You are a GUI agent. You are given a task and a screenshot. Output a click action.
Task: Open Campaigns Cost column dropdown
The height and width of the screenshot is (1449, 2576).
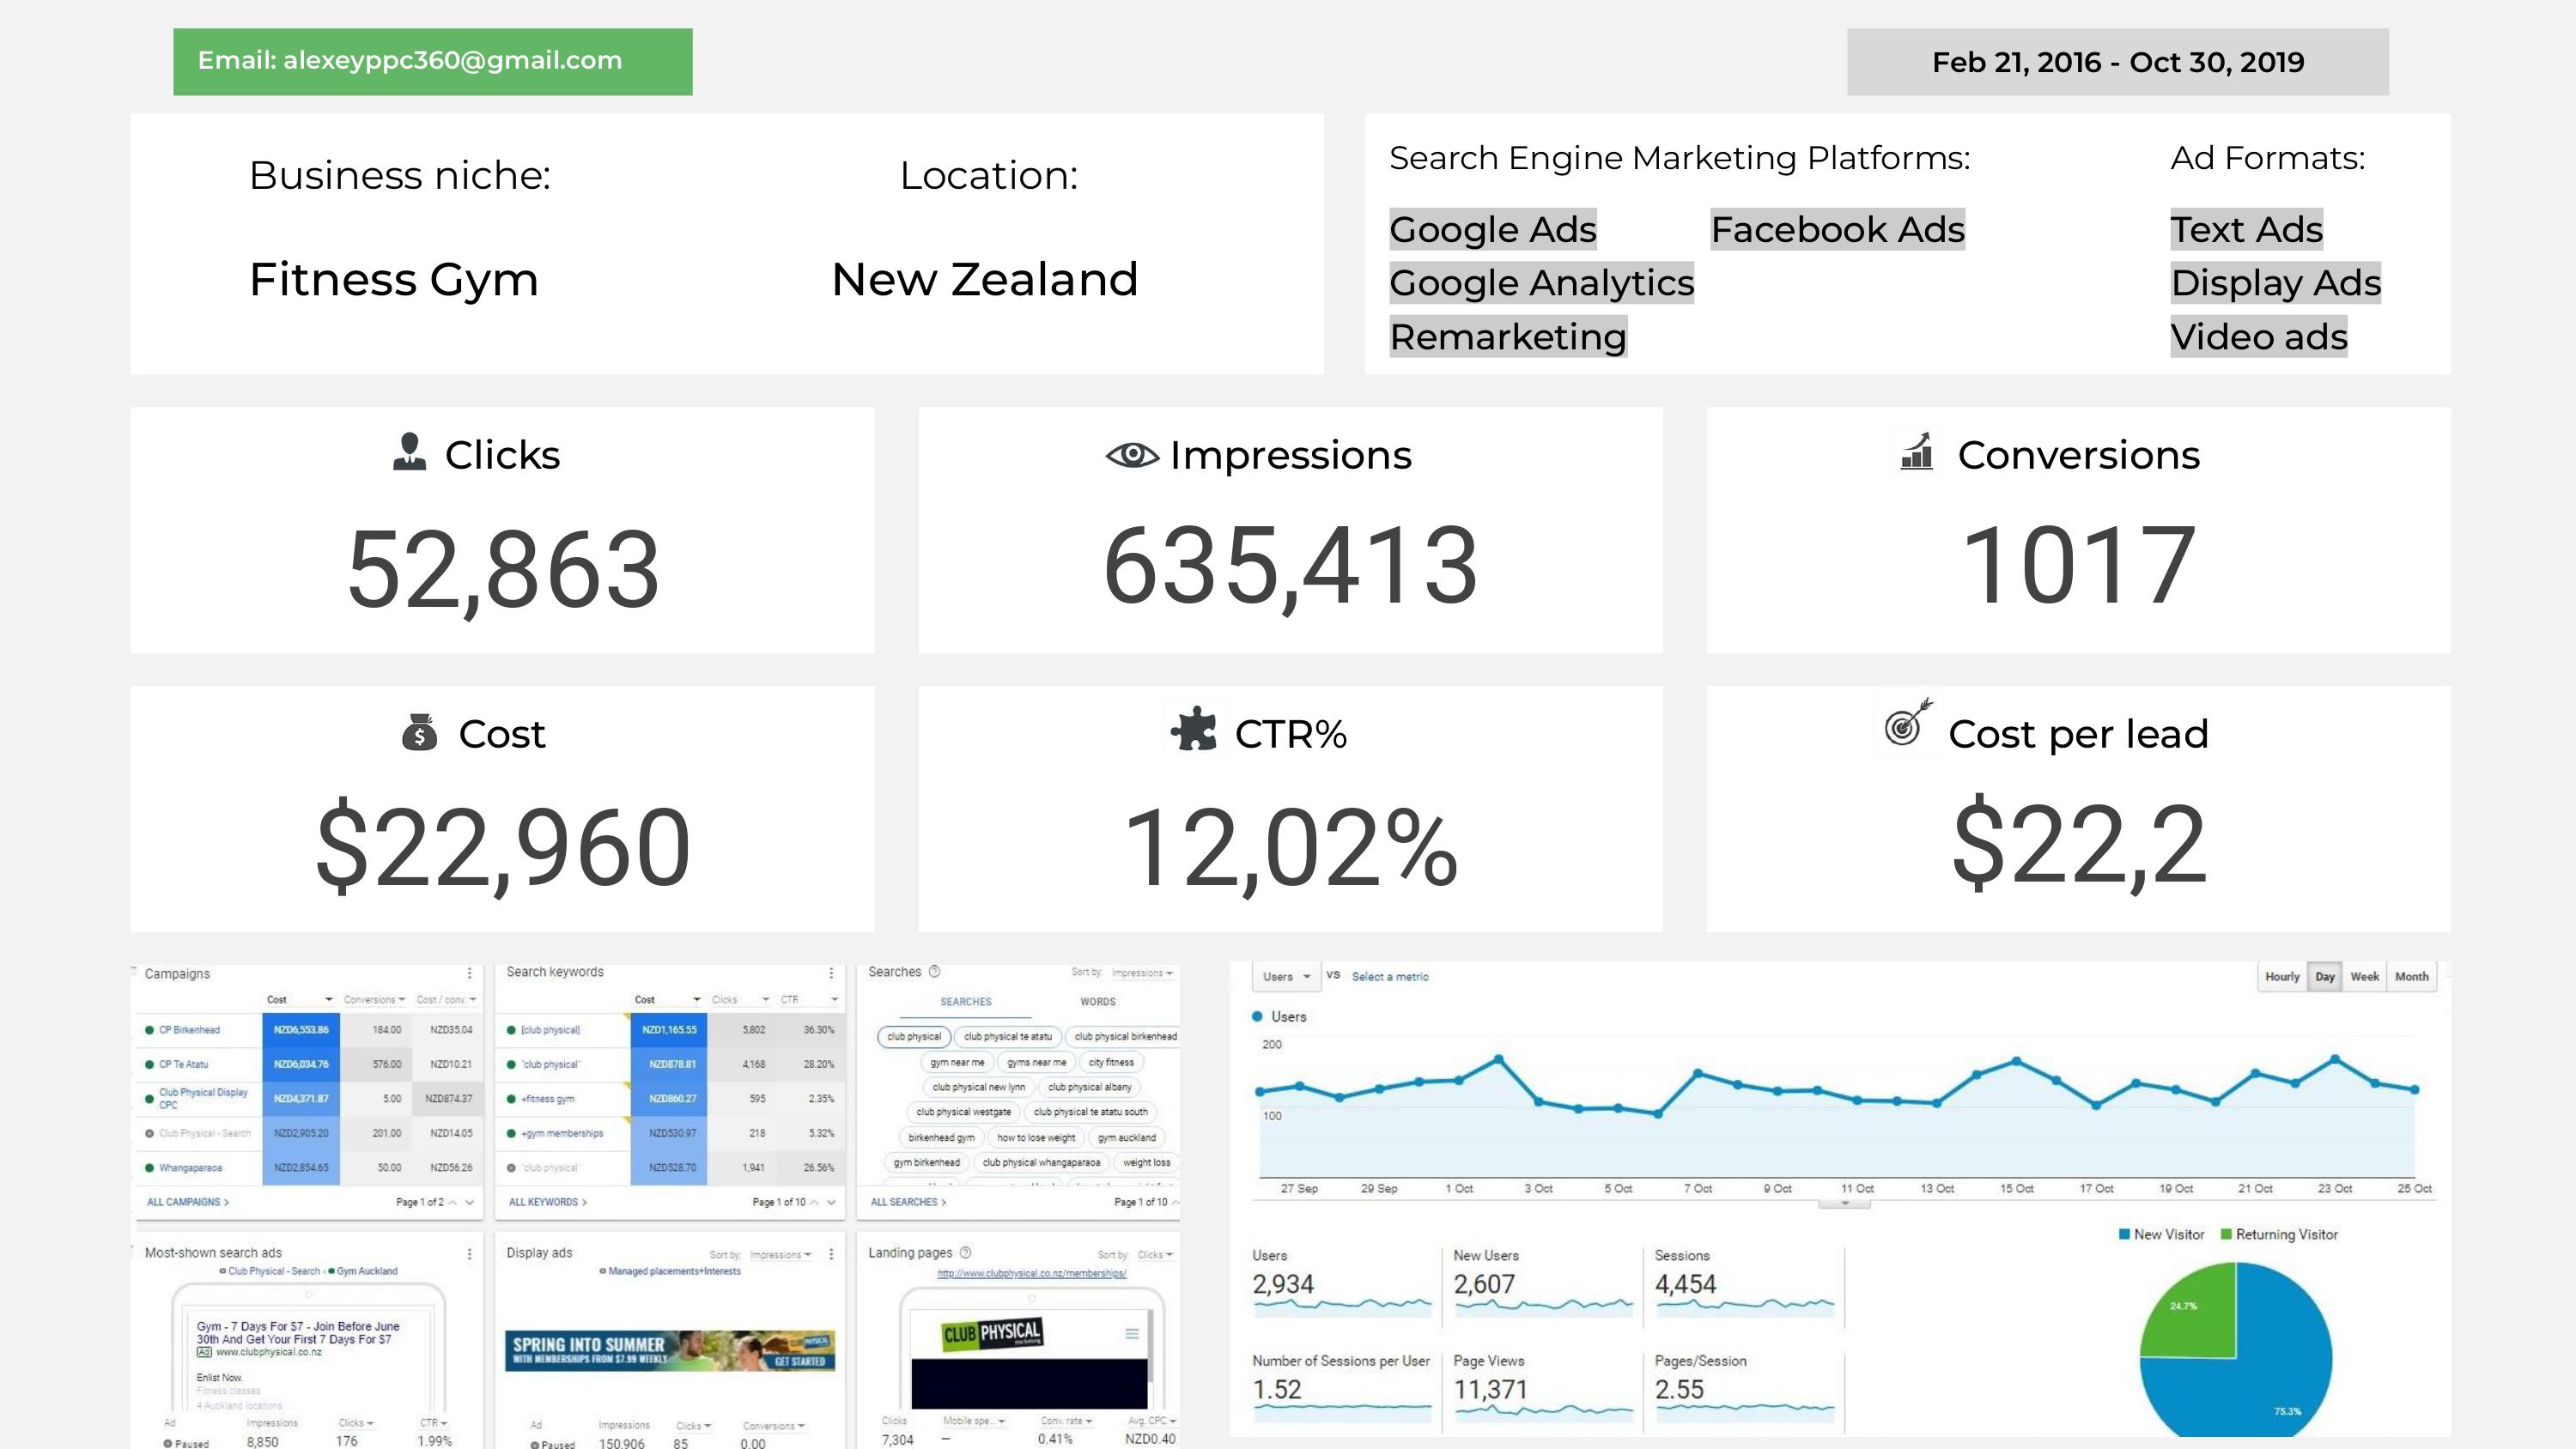[328, 999]
